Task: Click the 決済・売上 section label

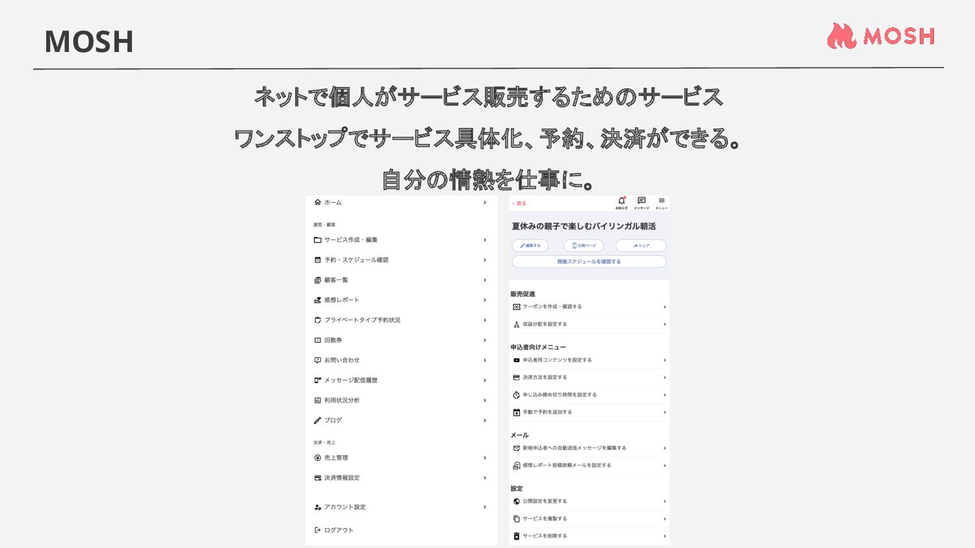Action: point(324,443)
